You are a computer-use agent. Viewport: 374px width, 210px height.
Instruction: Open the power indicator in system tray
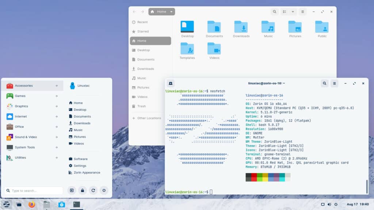(x=336, y=205)
